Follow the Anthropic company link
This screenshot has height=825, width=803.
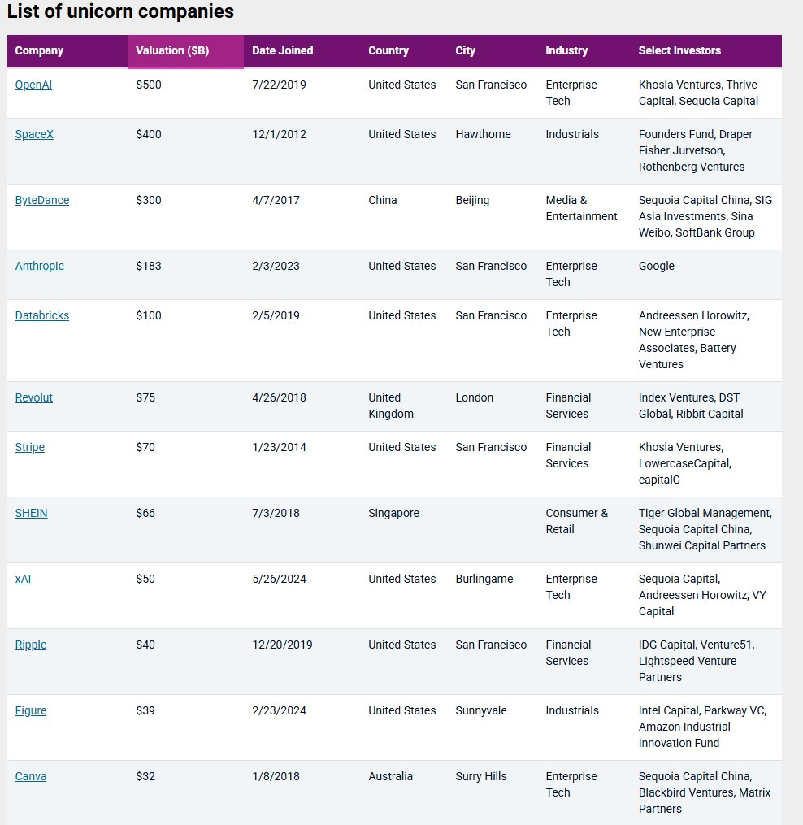point(39,266)
